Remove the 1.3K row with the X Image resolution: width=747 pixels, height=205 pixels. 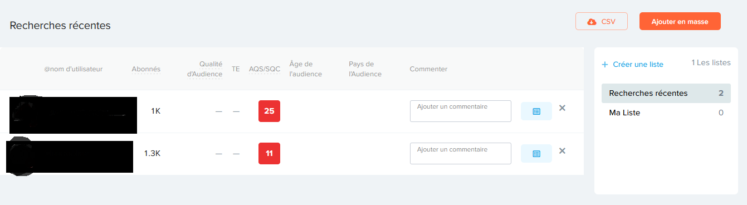pyautogui.click(x=562, y=150)
